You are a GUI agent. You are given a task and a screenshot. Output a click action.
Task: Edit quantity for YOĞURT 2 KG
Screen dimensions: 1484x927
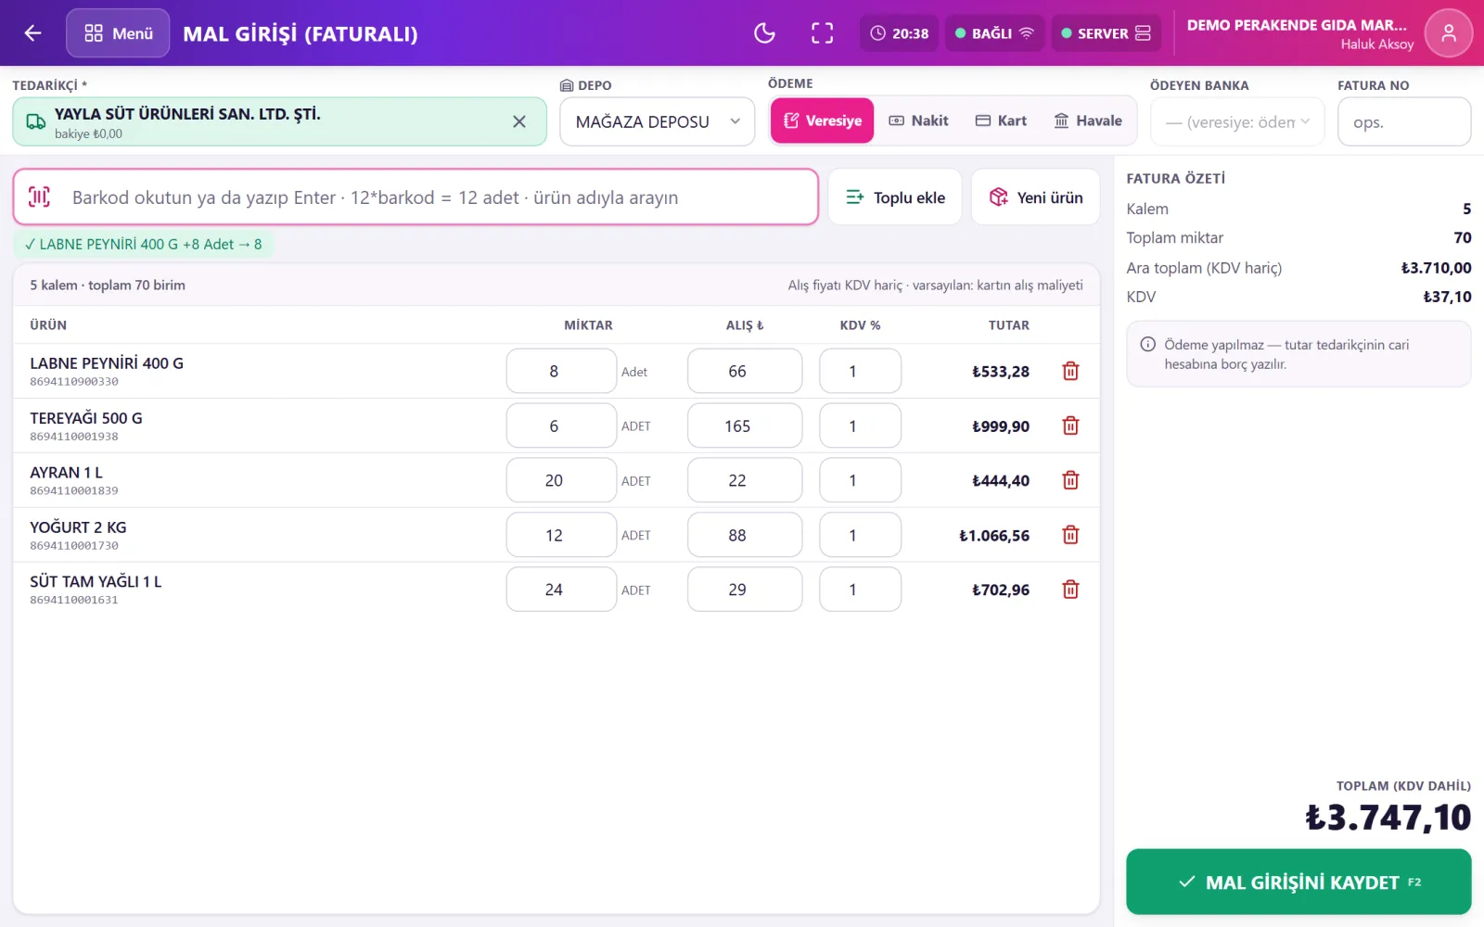(x=561, y=535)
